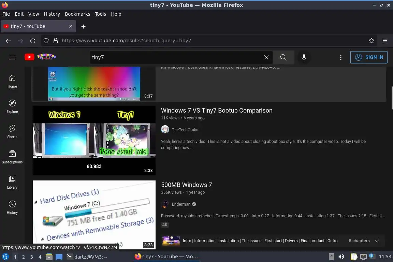Open the History menu in menu bar
This screenshot has height=262, width=393.
click(52, 14)
